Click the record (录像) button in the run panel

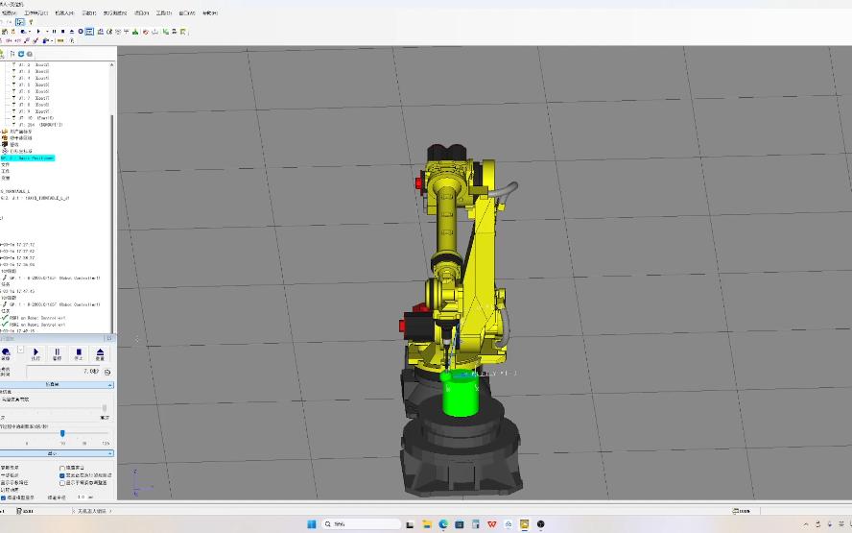click(x=6, y=354)
